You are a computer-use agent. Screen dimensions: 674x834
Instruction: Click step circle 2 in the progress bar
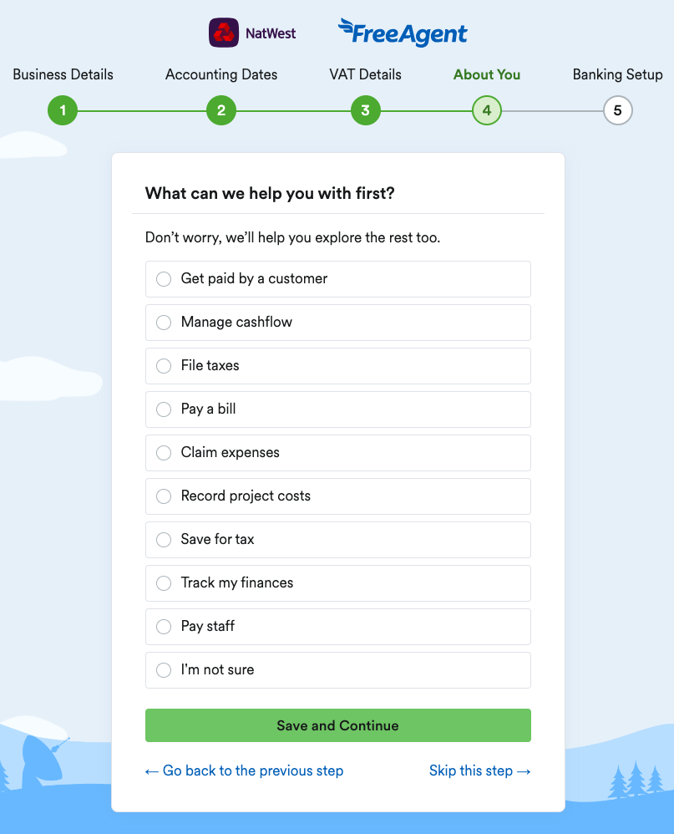click(221, 109)
